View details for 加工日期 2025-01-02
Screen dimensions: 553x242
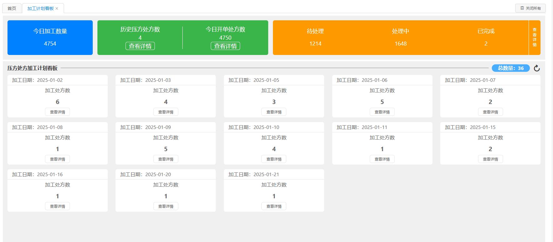pyautogui.click(x=57, y=112)
